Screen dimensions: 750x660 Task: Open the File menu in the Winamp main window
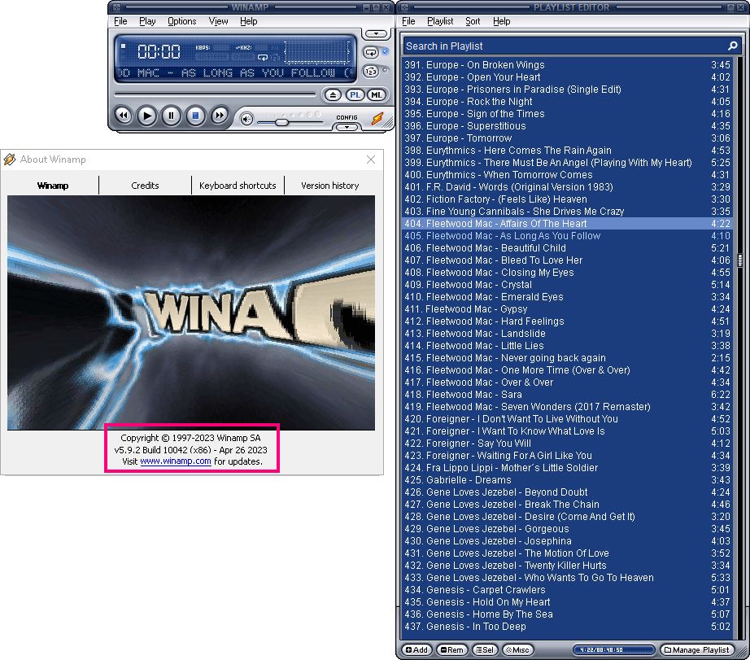tap(120, 21)
